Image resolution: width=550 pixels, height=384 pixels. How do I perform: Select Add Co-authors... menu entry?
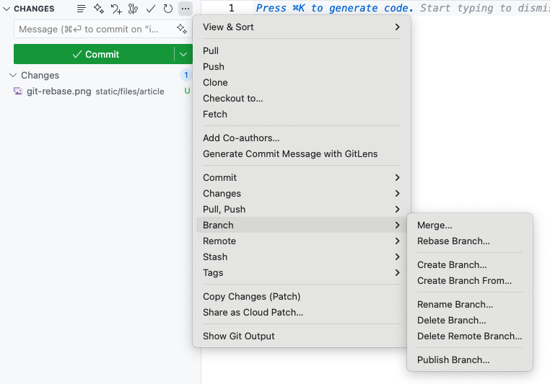[x=302, y=138]
